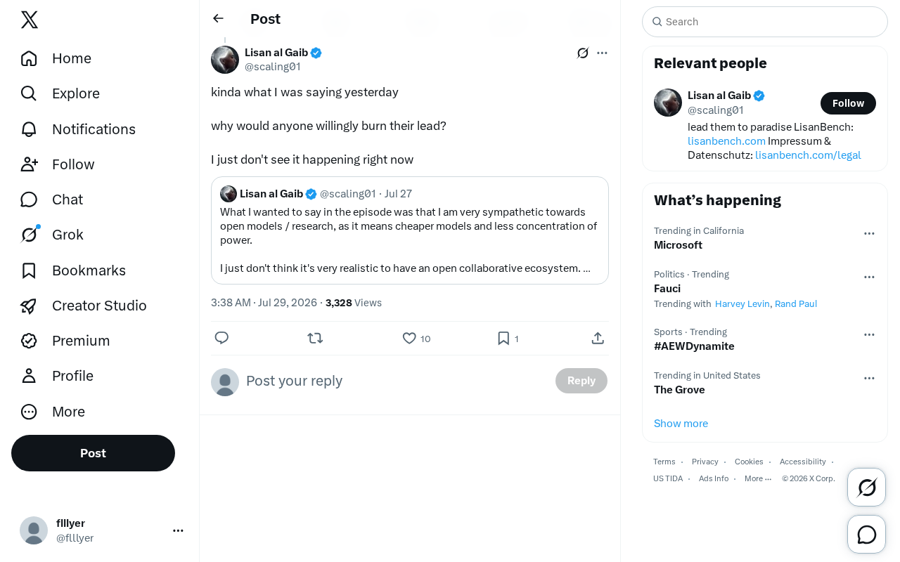Go back with the arrow icon
The image size is (900, 562).
pyautogui.click(x=218, y=18)
